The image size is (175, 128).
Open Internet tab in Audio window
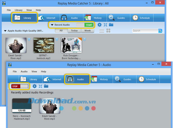(x=54, y=79)
